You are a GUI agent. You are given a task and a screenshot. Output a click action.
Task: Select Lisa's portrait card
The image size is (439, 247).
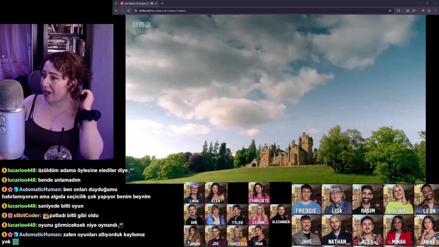(337, 199)
